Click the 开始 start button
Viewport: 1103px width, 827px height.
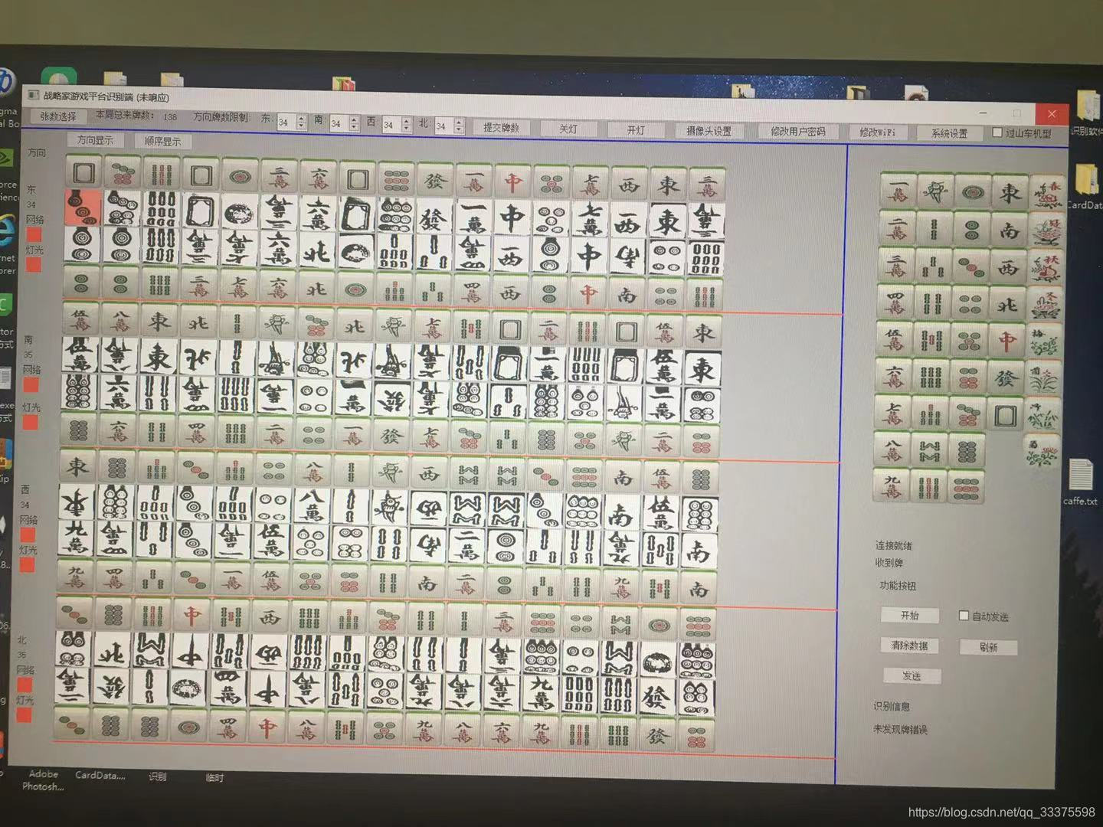(x=909, y=615)
